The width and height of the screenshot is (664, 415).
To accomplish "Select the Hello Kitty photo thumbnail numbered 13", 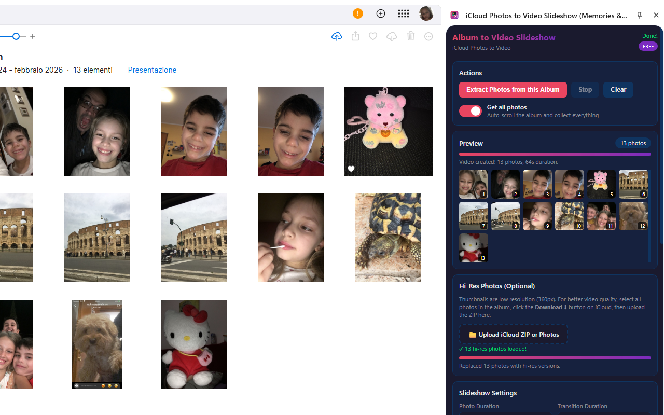I will [x=473, y=247].
